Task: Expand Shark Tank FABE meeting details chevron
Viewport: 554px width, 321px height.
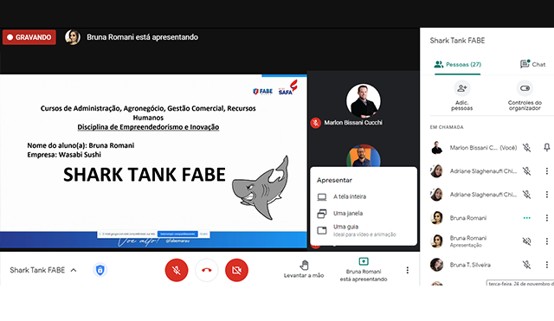Action: point(74,270)
